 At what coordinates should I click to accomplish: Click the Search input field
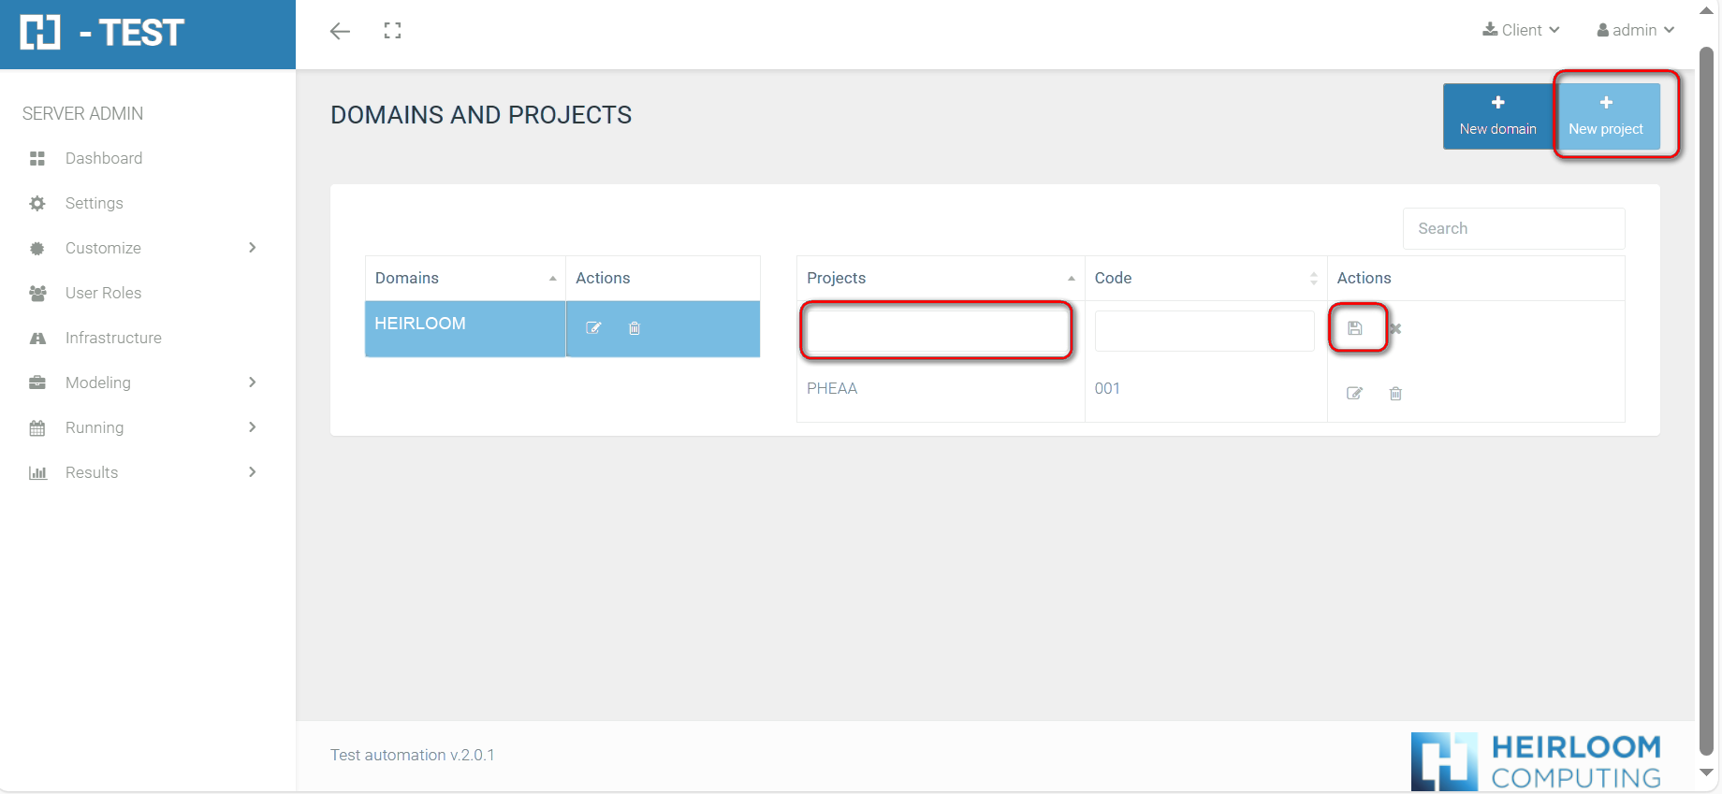click(1513, 228)
